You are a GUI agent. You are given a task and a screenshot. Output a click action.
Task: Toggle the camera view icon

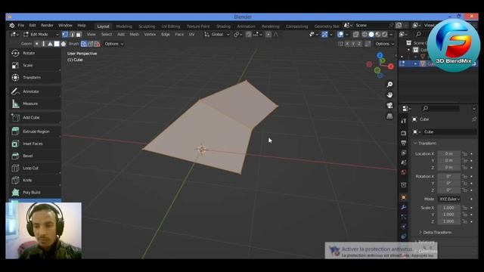[x=390, y=106]
